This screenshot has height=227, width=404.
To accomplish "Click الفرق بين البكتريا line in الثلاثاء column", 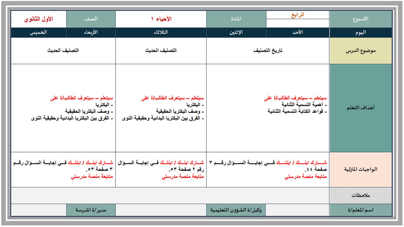I will coord(163,118).
